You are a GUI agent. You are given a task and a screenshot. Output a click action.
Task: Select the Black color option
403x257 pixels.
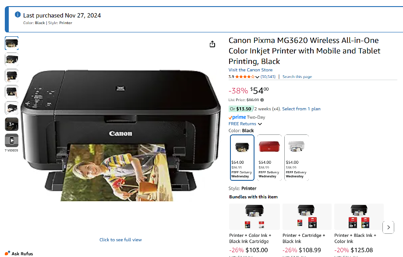tap(242, 156)
